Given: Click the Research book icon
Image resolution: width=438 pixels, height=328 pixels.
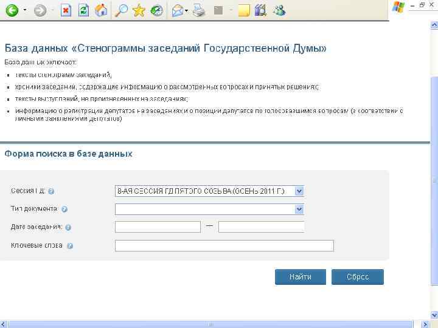Looking at the screenshot, I should tap(260, 10).
